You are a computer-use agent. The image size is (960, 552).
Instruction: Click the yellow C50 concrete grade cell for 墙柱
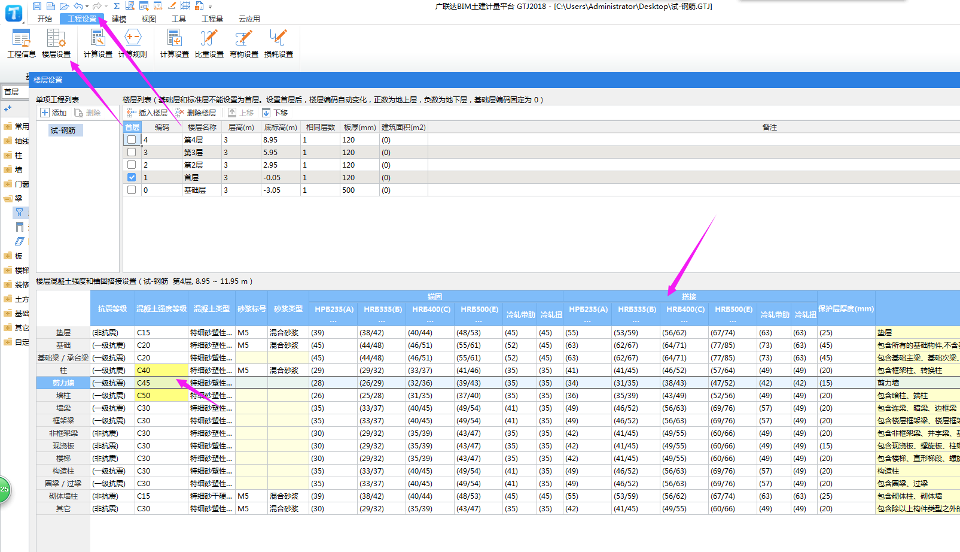(161, 395)
